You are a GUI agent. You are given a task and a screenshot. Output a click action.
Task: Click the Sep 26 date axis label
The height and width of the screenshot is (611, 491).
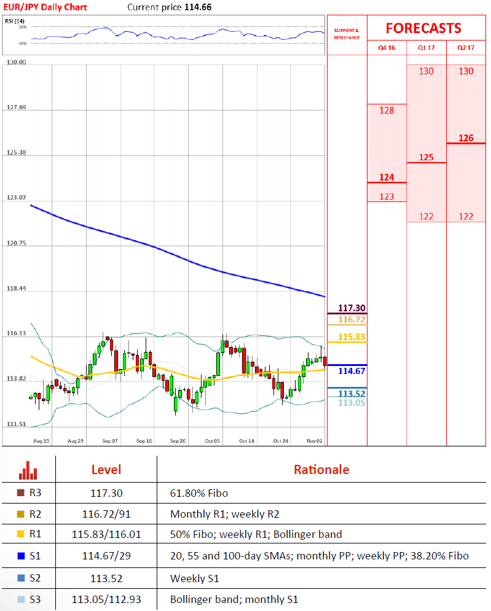178,441
